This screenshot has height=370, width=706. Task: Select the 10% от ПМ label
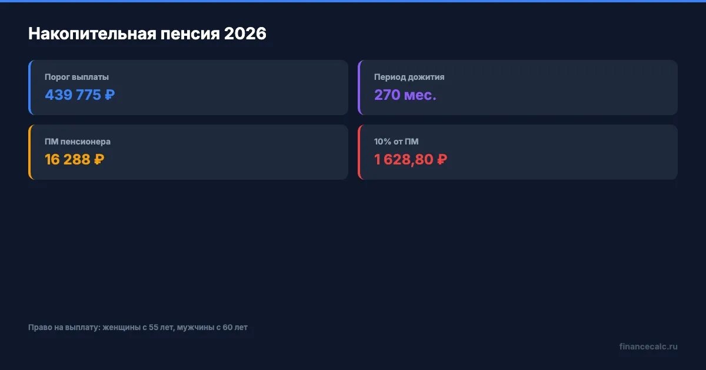tap(396, 142)
